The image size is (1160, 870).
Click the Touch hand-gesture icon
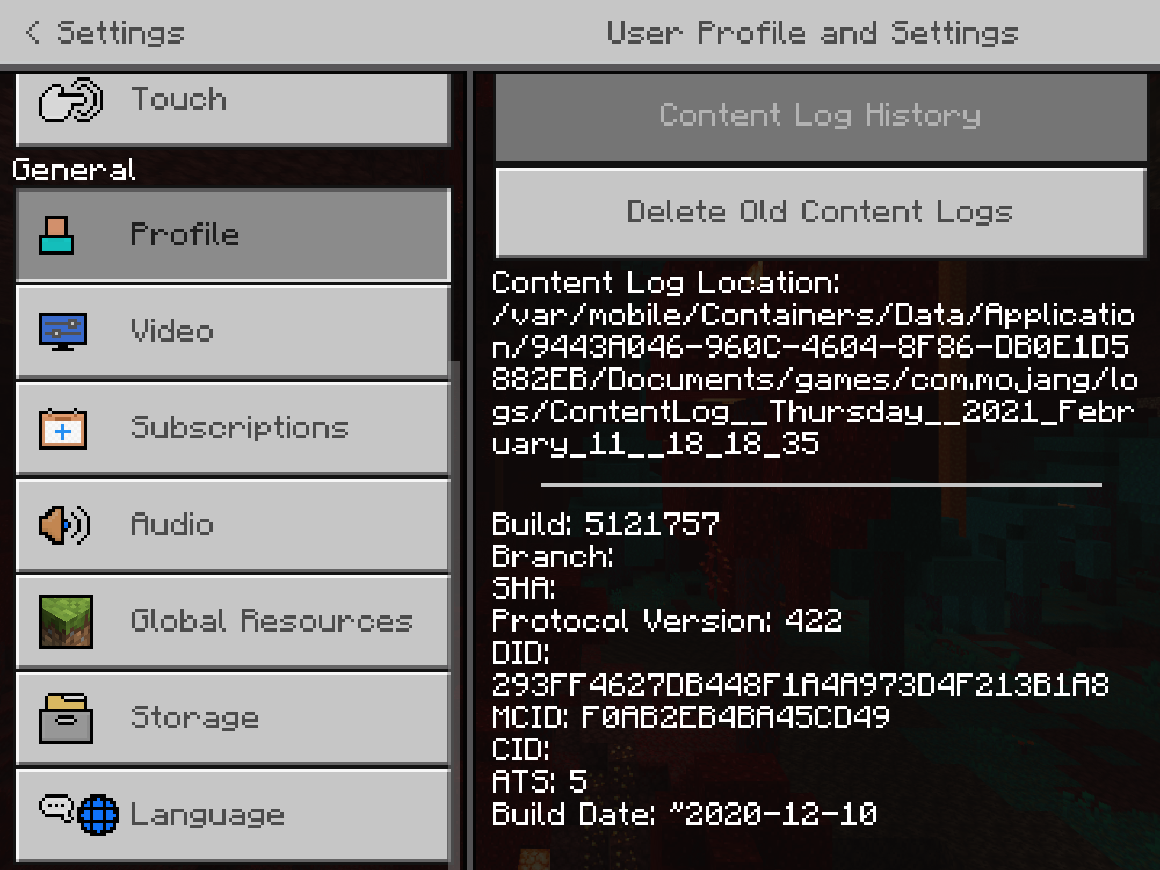[x=71, y=100]
